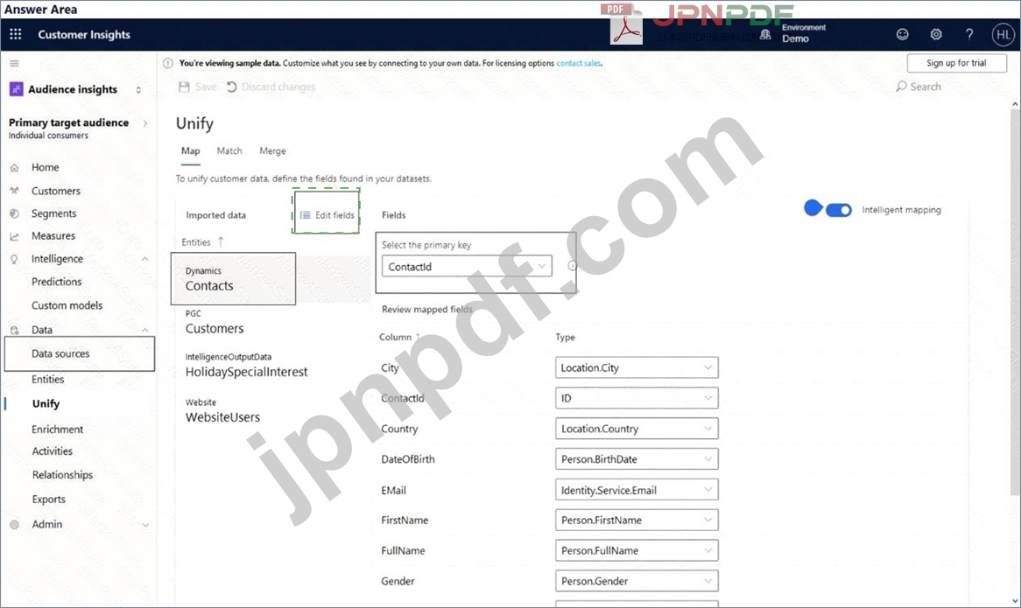Open the FirstName type dropdown
This screenshot has height=608, width=1021.
pyautogui.click(x=637, y=520)
